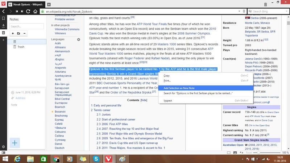Open page actions in status bar
This screenshot has height=163, width=290.
pos(241,152)
